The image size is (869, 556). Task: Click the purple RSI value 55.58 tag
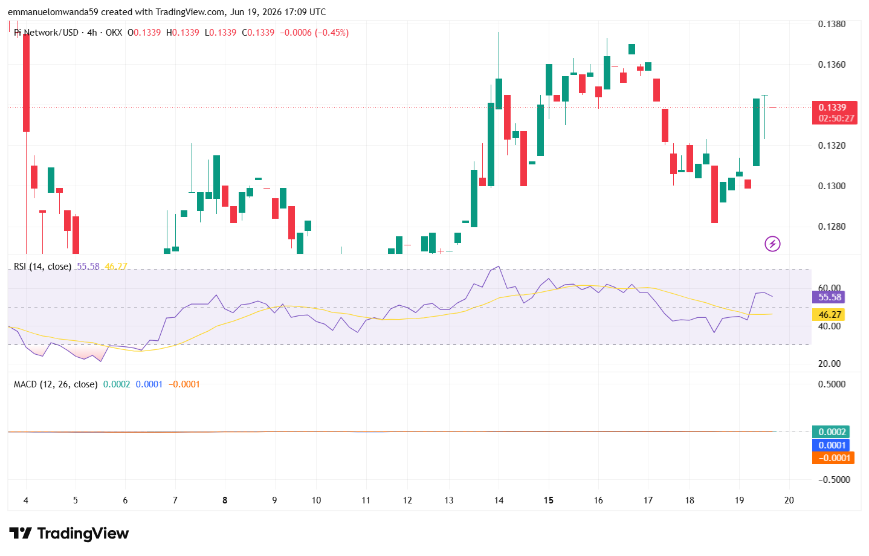pyautogui.click(x=830, y=297)
